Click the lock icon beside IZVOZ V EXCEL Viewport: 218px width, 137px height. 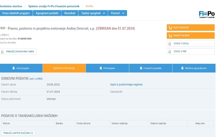coord(170,44)
